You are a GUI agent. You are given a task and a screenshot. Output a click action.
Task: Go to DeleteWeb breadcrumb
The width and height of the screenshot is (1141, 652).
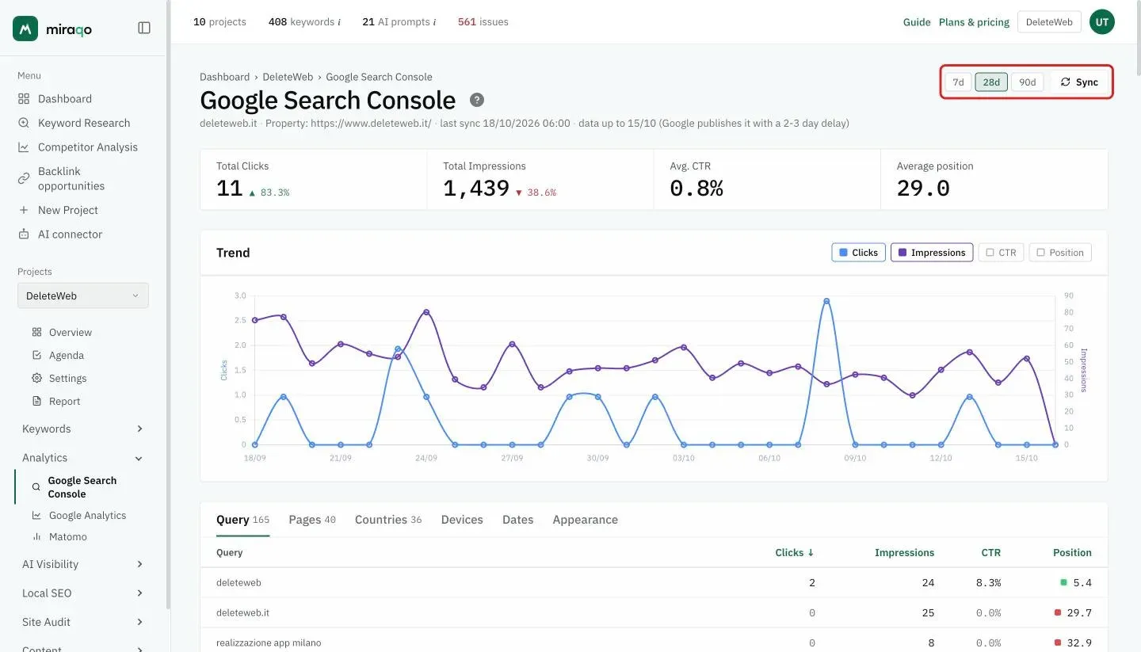288,77
